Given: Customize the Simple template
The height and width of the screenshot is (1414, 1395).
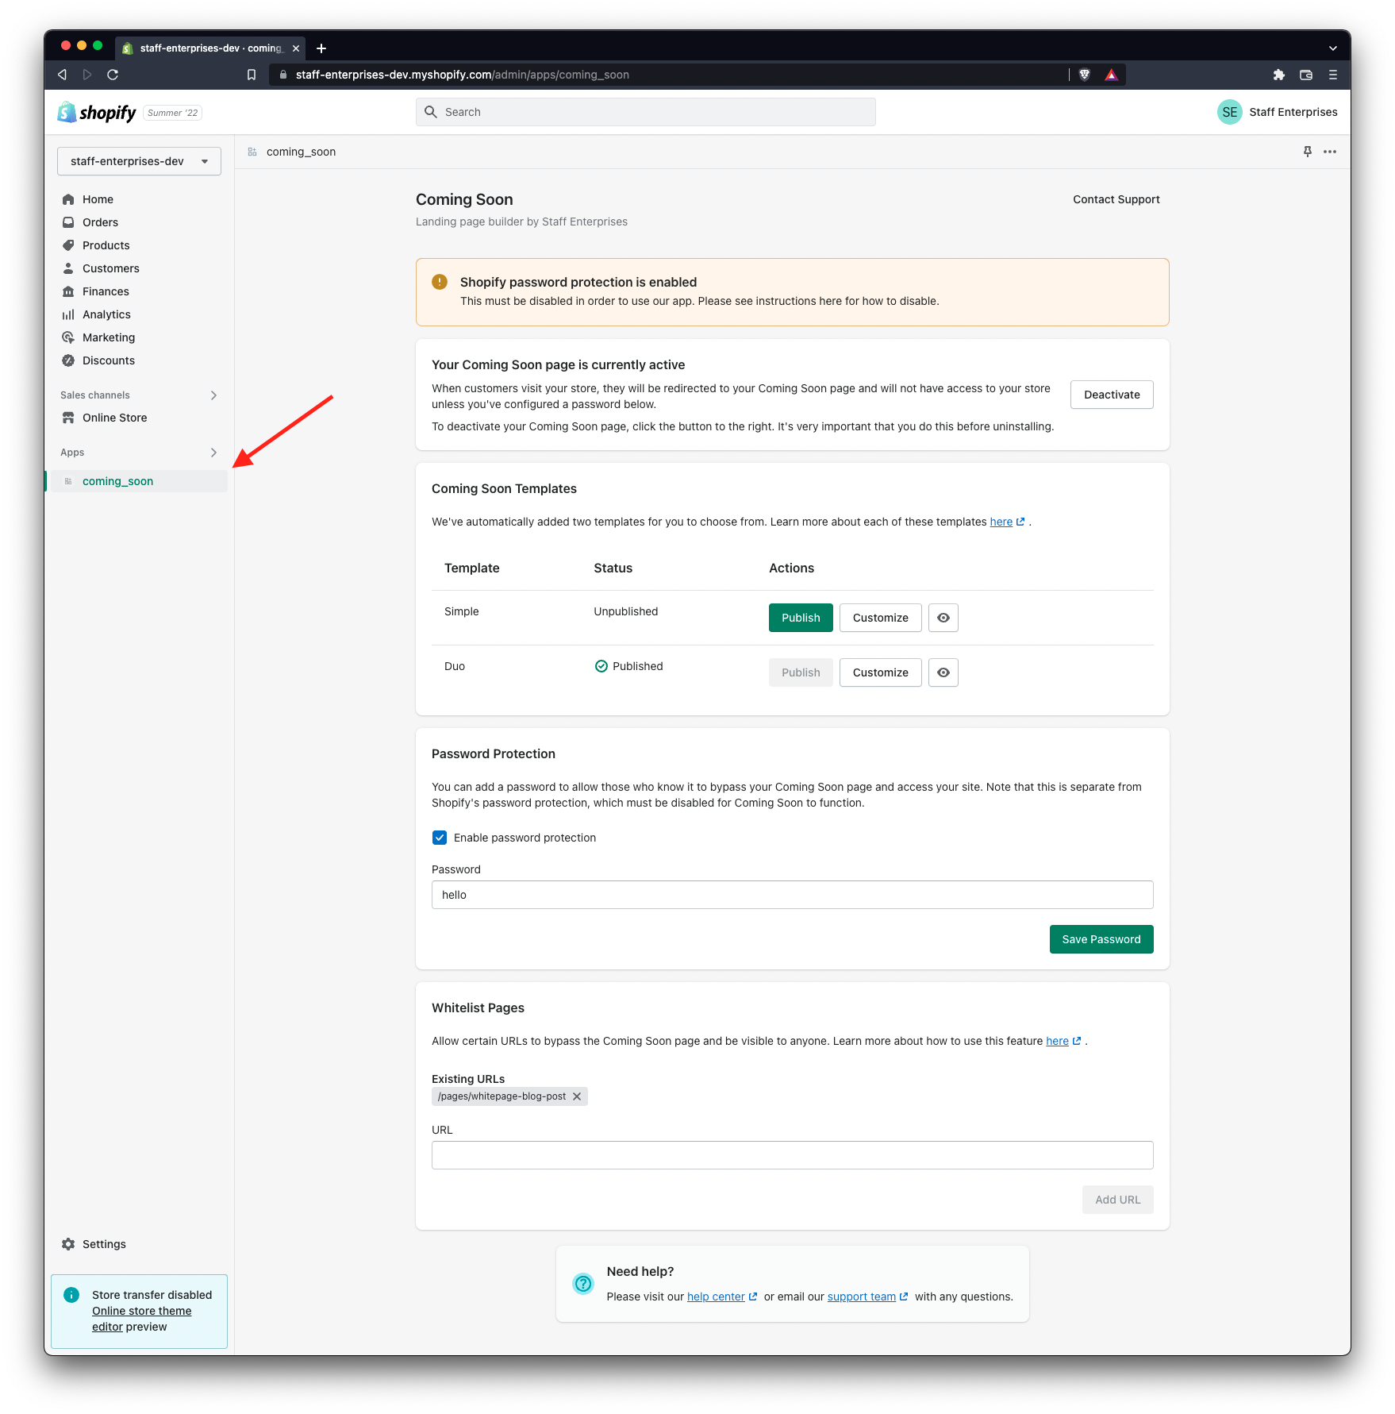Looking at the screenshot, I should click(880, 618).
